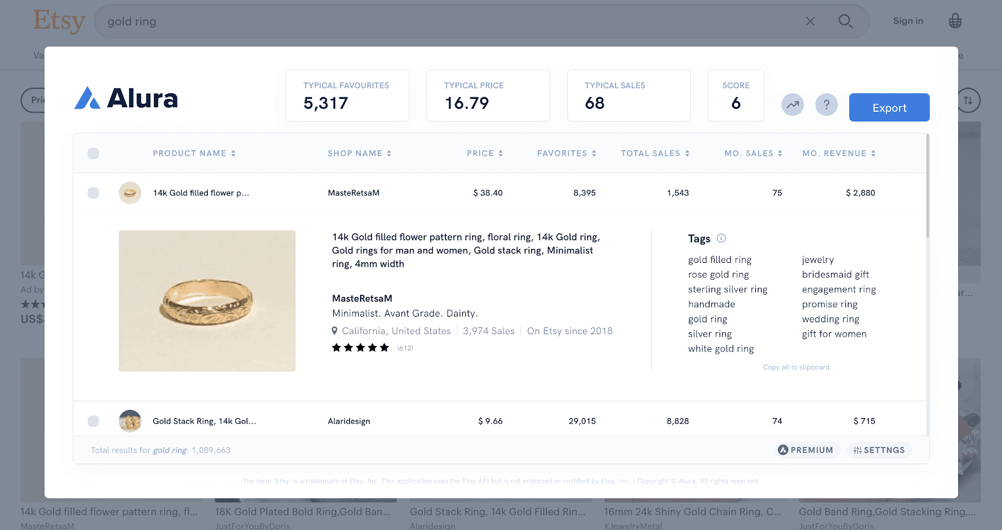The image size is (1002, 530).
Task: Click the 'handmade' tag
Action: [x=711, y=304]
